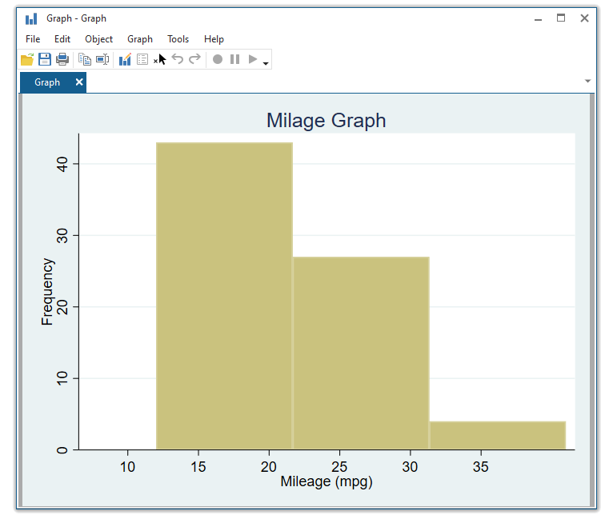This screenshot has width=613, height=519.
Task: Open the File menu
Action: [x=33, y=39]
